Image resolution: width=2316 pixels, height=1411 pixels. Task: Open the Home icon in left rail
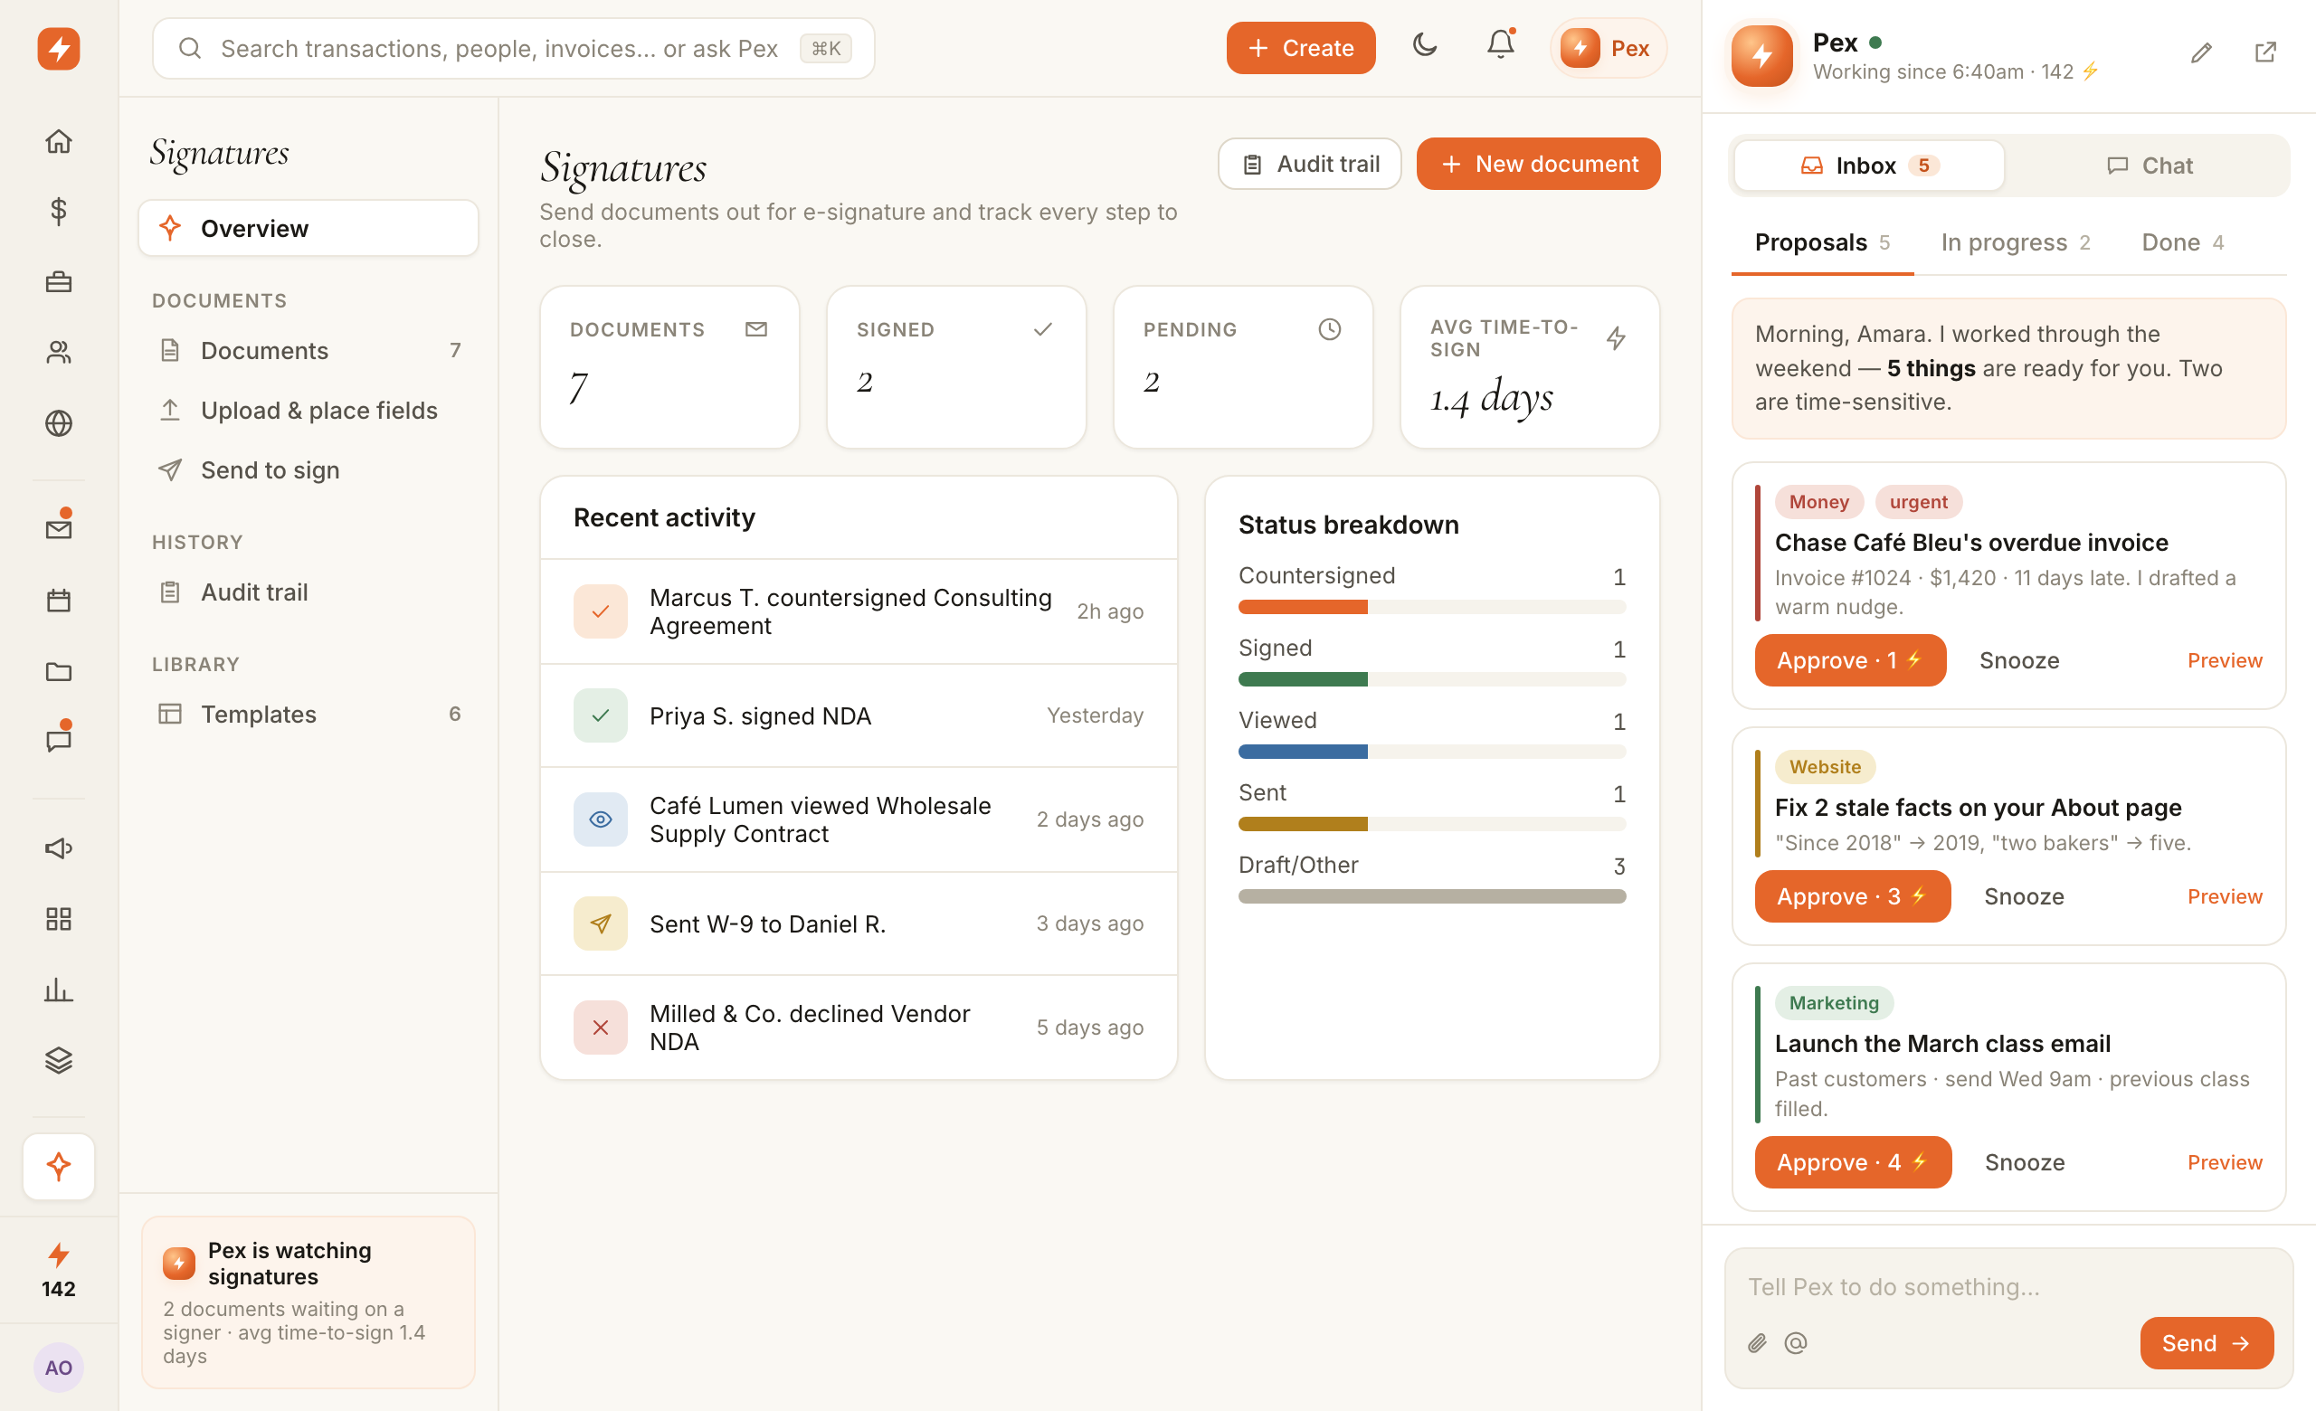(x=58, y=141)
